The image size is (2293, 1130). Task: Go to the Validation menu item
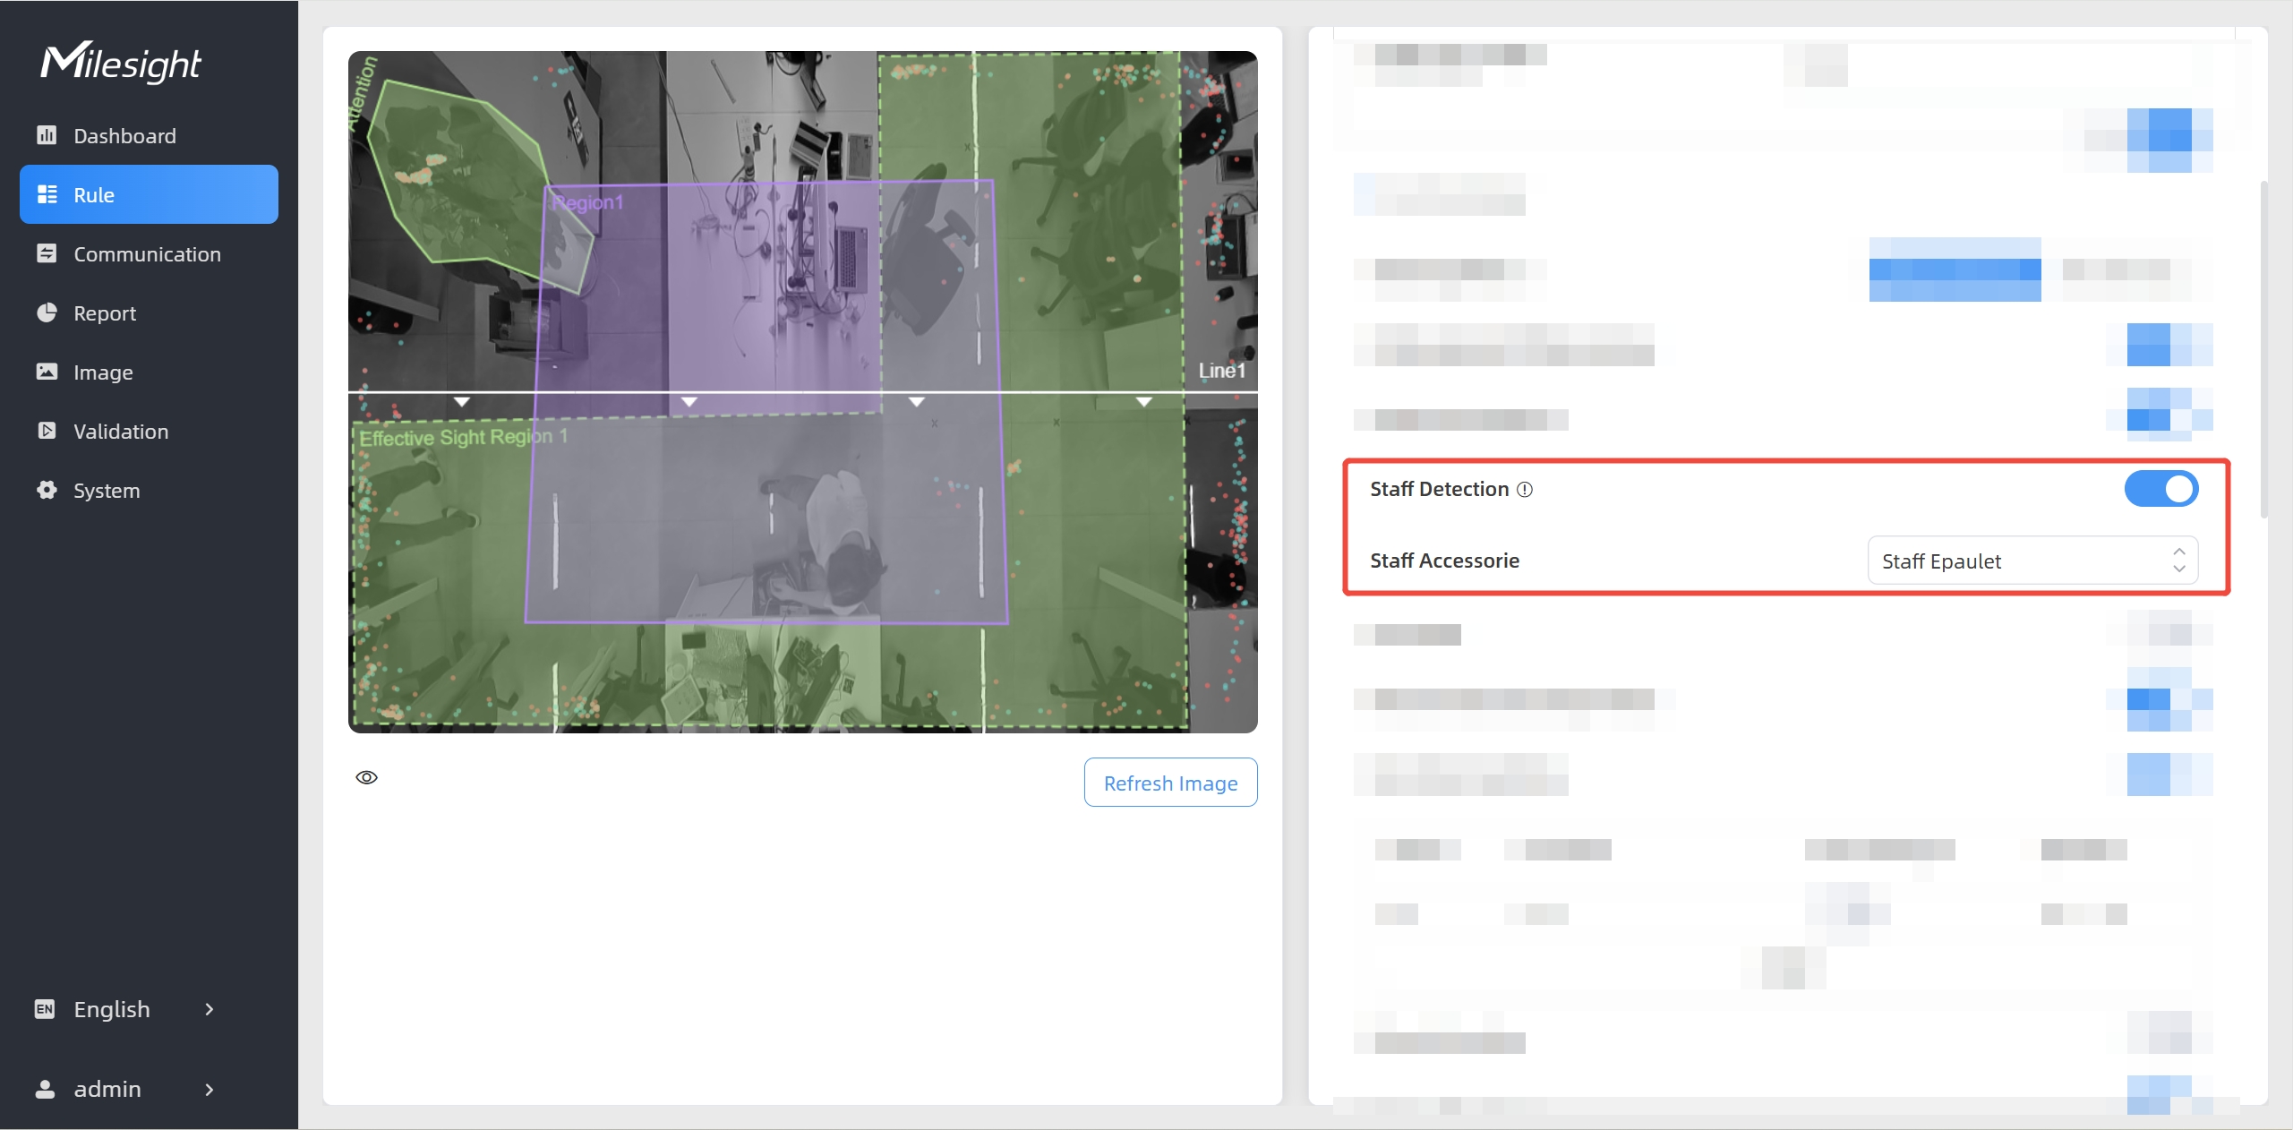click(x=149, y=431)
